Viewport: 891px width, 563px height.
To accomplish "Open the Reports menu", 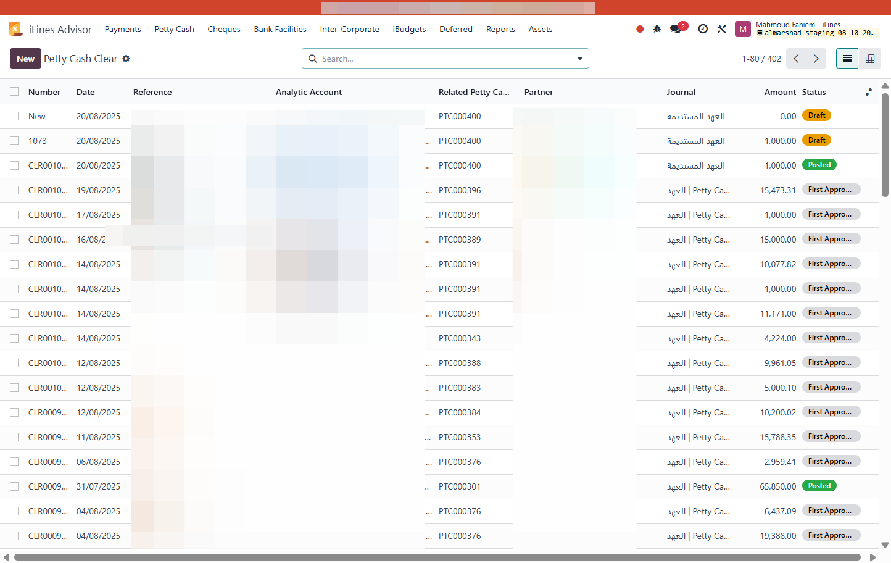I will (x=500, y=29).
